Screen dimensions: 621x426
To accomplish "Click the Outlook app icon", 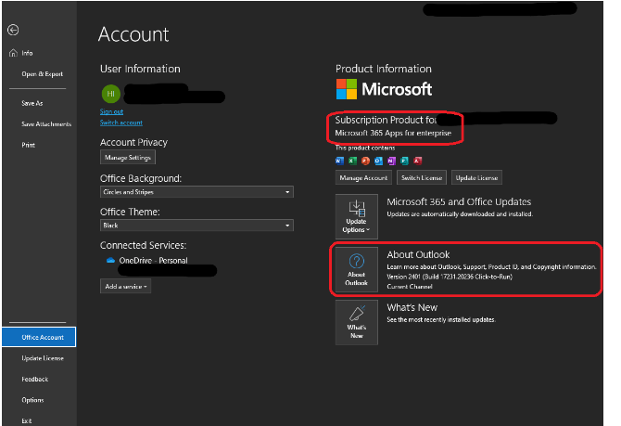I will pyautogui.click(x=378, y=161).
